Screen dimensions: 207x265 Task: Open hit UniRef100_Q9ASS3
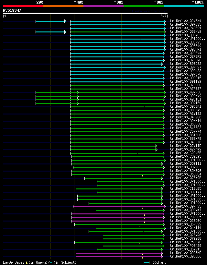tap(186, 25)
